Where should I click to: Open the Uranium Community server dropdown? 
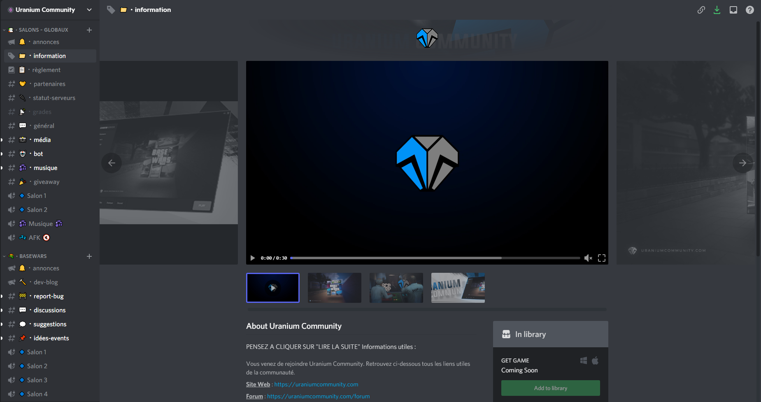(50, 10)
